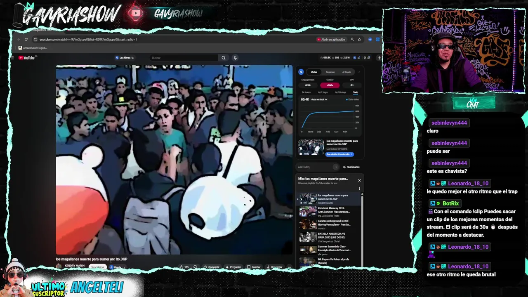Click Preguntar button
The width and height of the screenshot is (528, 297).
tap(233, 267)
